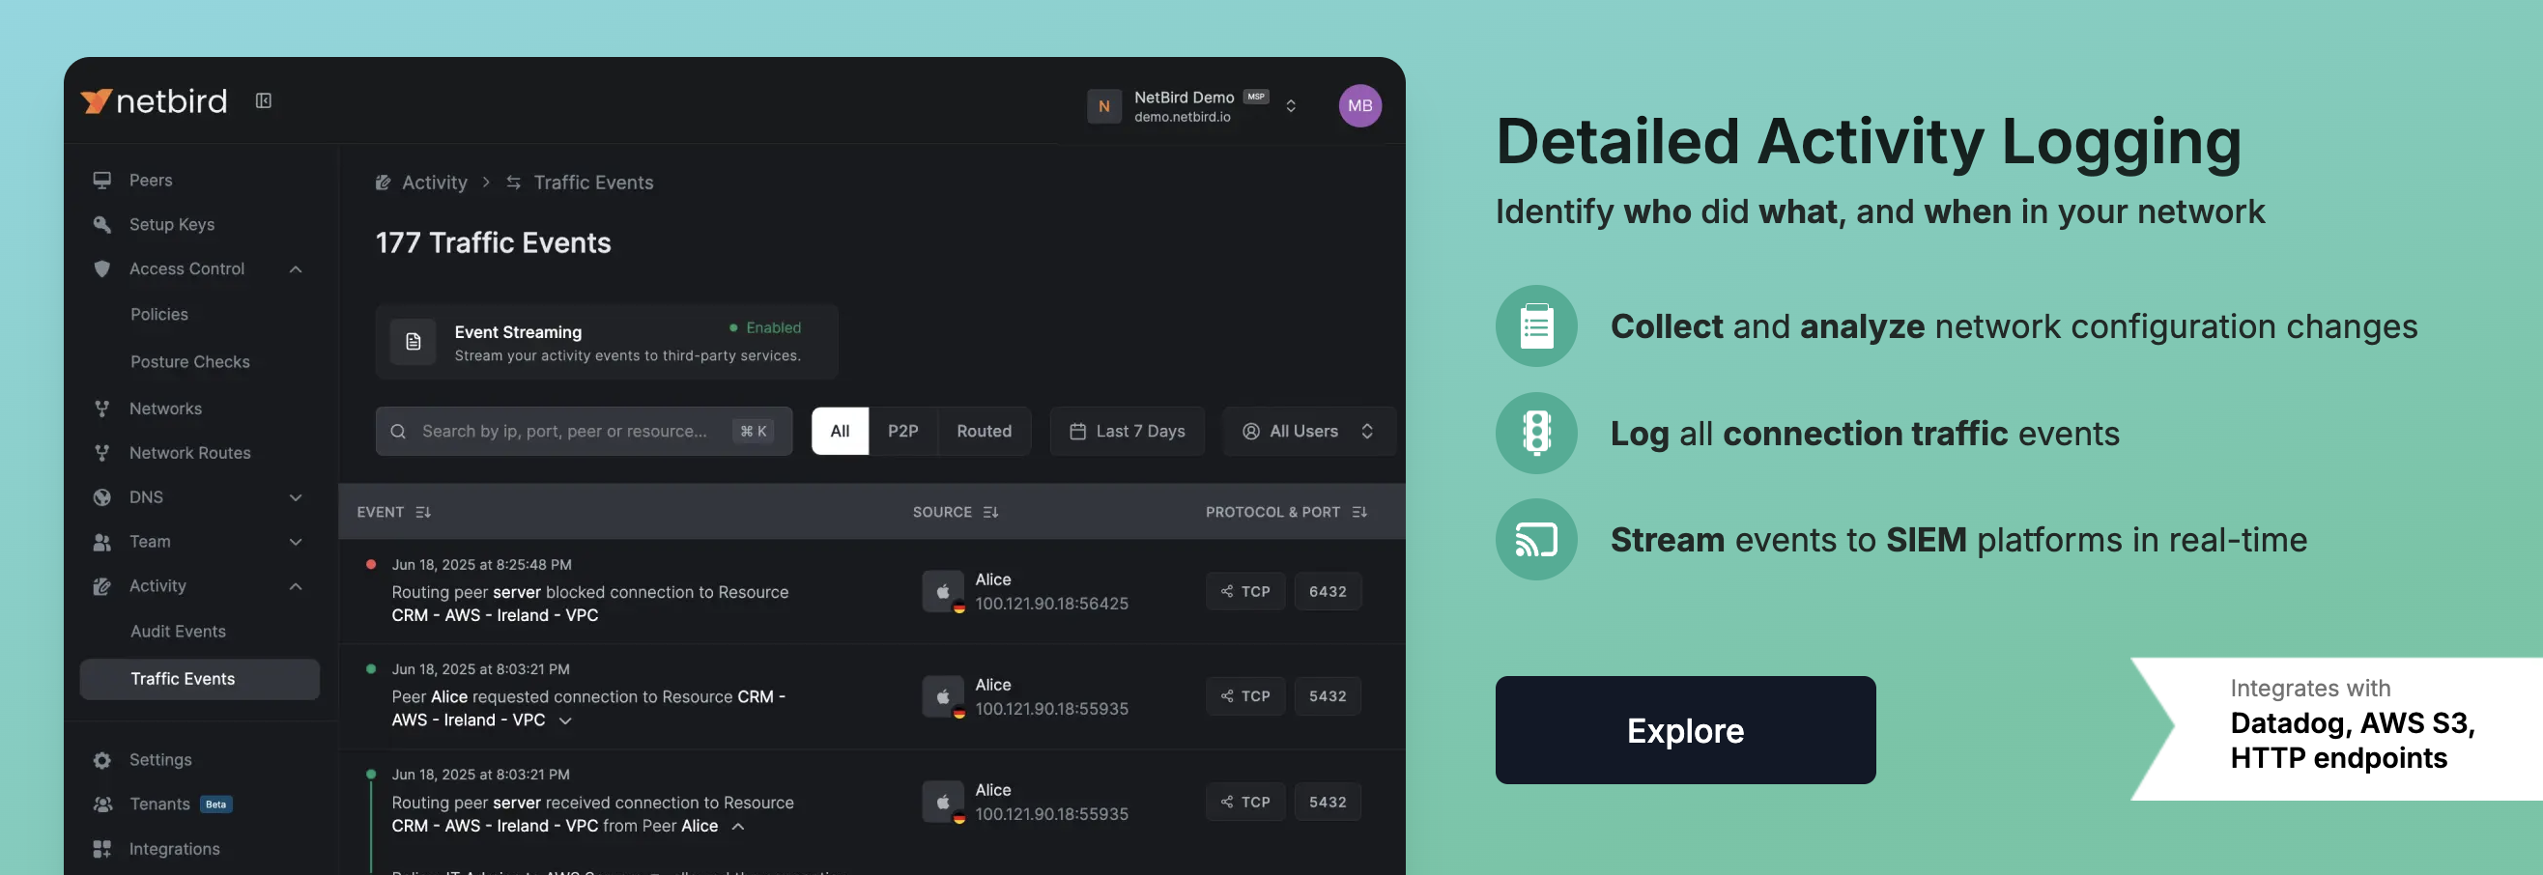Expand the Team menu chevron
The height and width of the screenshot is (875, 2543).
click(x=296, y=542)
